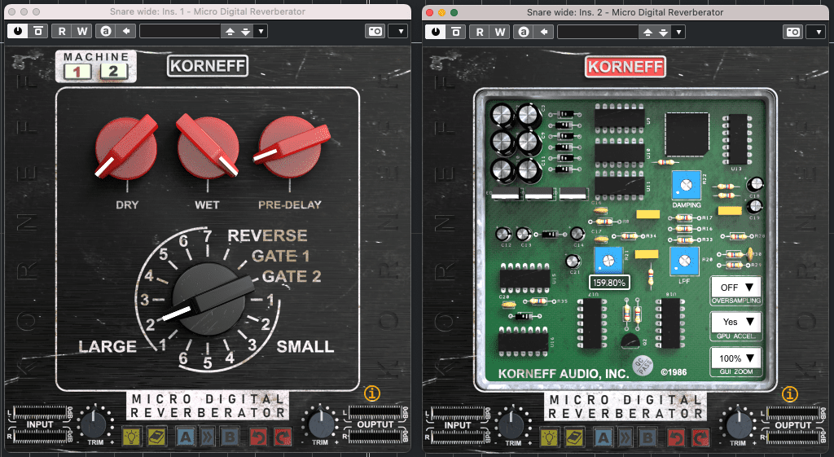Click circled 'a' icon in Ins. 1 window

pyautogui.click(x=106, y=32)
